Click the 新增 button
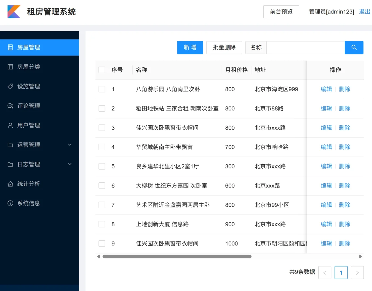The height and width of the screenshot is (291, 372). (190, 47)
